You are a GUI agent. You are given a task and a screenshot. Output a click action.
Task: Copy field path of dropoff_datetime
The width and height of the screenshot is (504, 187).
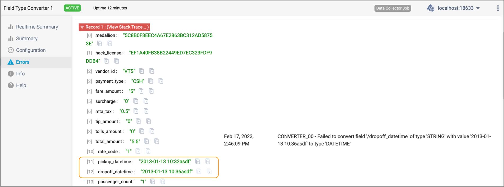tap(199, 172)
